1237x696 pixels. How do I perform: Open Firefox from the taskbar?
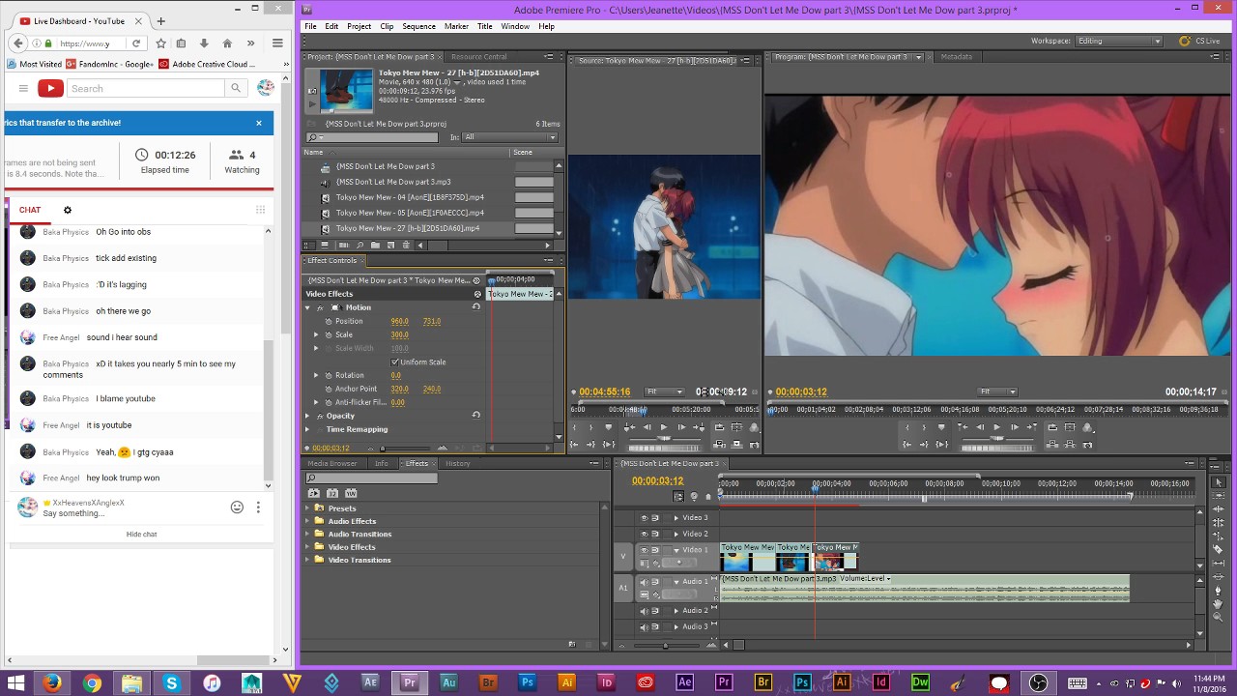pos(52,682)
